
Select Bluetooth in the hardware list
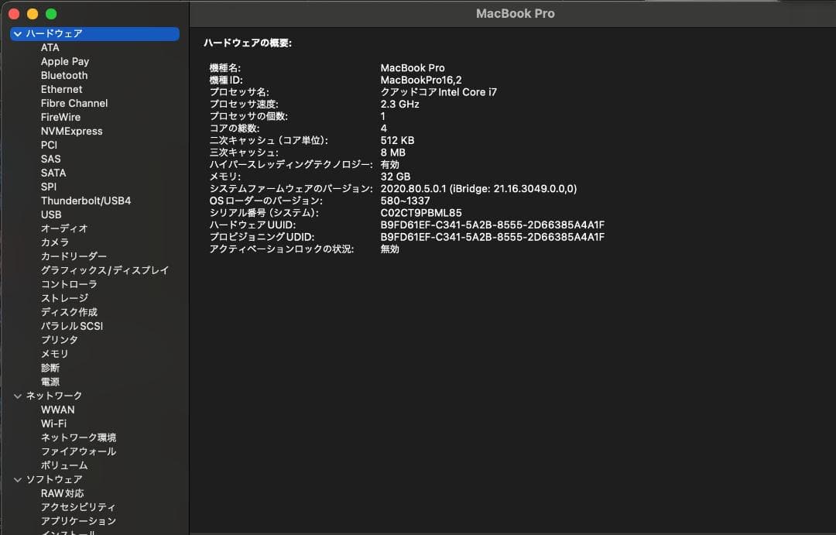pyautogui.click(x=64, y=75)
